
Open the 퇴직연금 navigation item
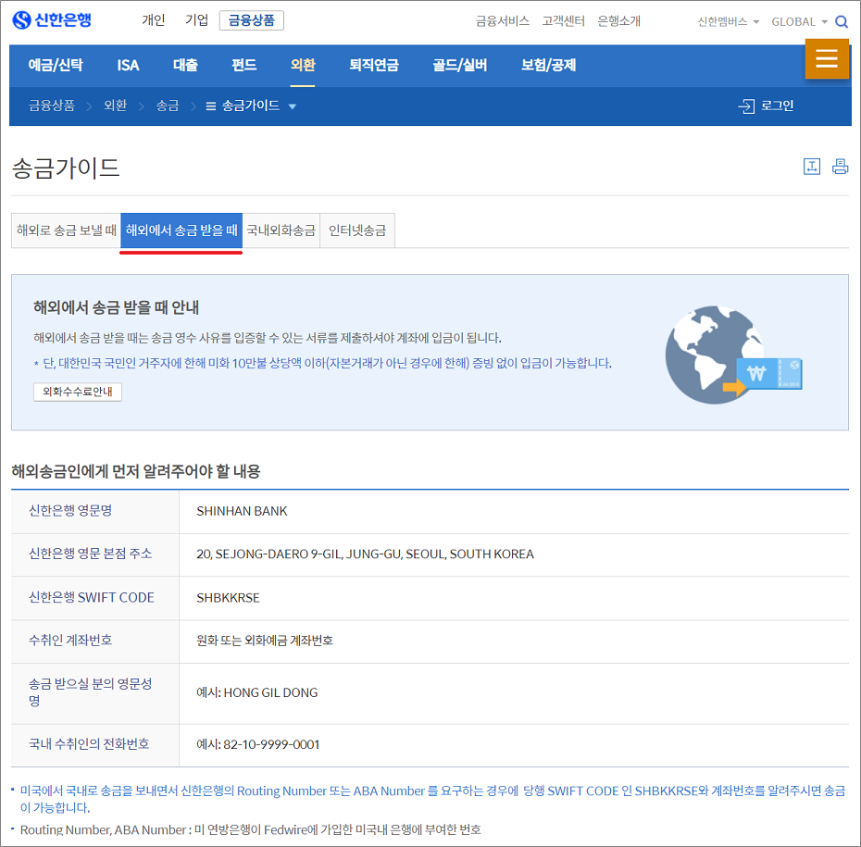[374, 65]
